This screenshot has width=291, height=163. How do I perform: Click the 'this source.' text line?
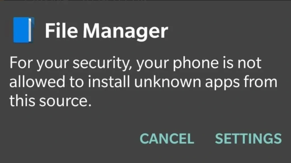click(x=51, y=101)
